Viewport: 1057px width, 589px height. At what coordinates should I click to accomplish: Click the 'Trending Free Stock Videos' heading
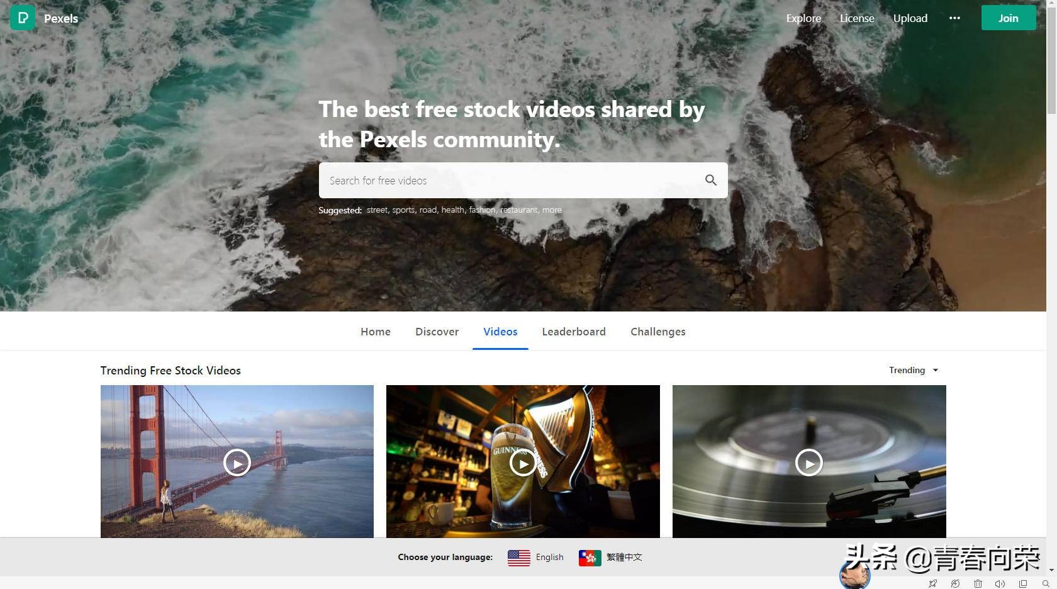point(171,371)
